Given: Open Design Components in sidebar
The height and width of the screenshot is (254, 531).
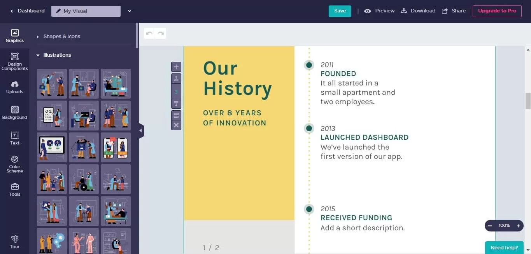Looking at the screenshot, I should [14, 61].
